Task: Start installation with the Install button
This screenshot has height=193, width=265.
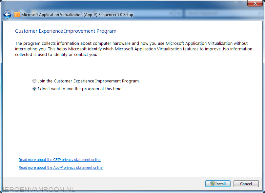Action: click(218, 184)
